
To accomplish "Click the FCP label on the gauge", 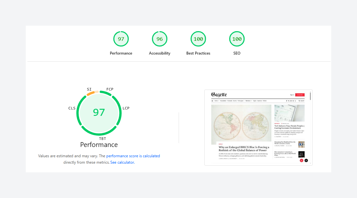I will [x=110, y=89].
